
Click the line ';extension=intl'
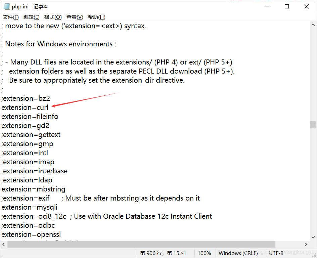tap(25, 153)
